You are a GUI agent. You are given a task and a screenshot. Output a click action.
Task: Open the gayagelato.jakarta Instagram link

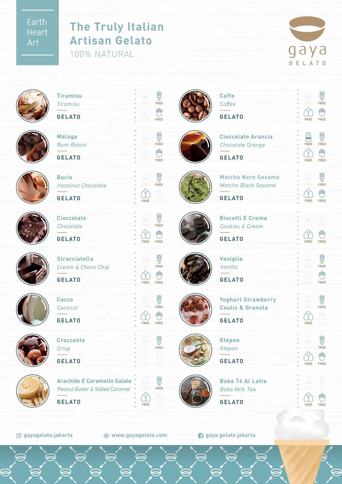(x=48, y=435)
